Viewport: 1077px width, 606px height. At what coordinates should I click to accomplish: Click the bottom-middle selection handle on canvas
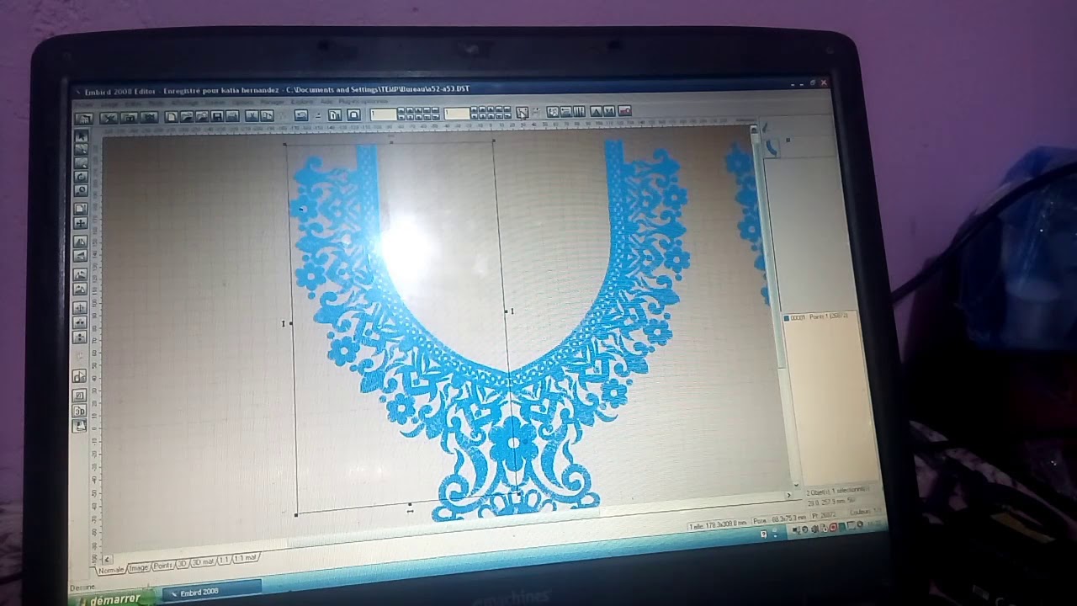tap(410, 505)
